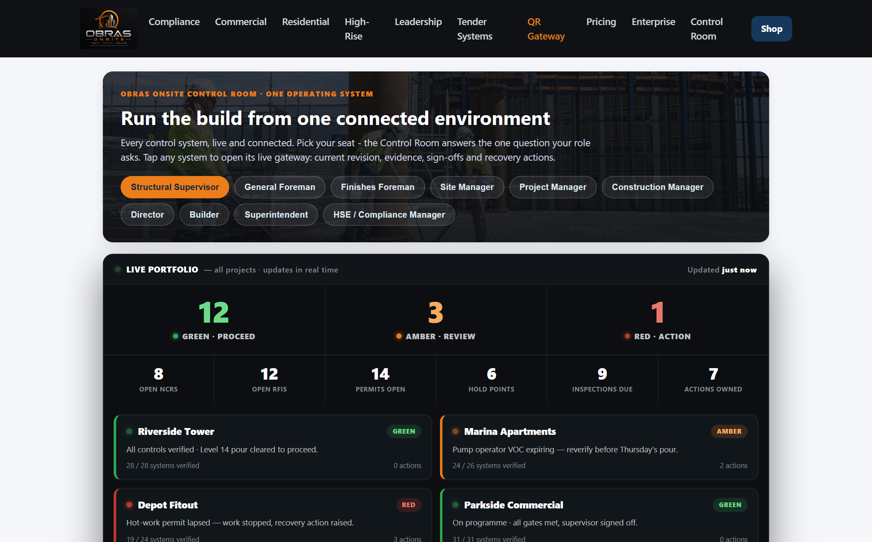Switch to the Site Manager role

tap(467, 187)
